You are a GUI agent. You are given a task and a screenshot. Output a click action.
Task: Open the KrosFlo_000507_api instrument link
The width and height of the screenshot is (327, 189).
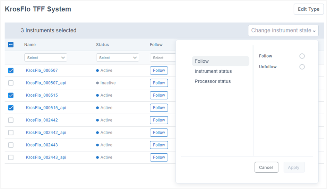(x=46, y=83)
